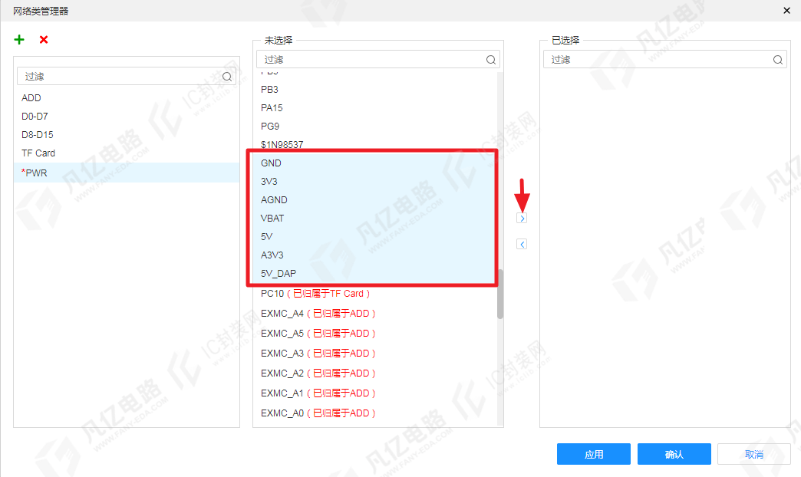This screenshot has height=477, width=801.
Task: Select the D0-D7 net class
Action: click(x=127, y=117)
